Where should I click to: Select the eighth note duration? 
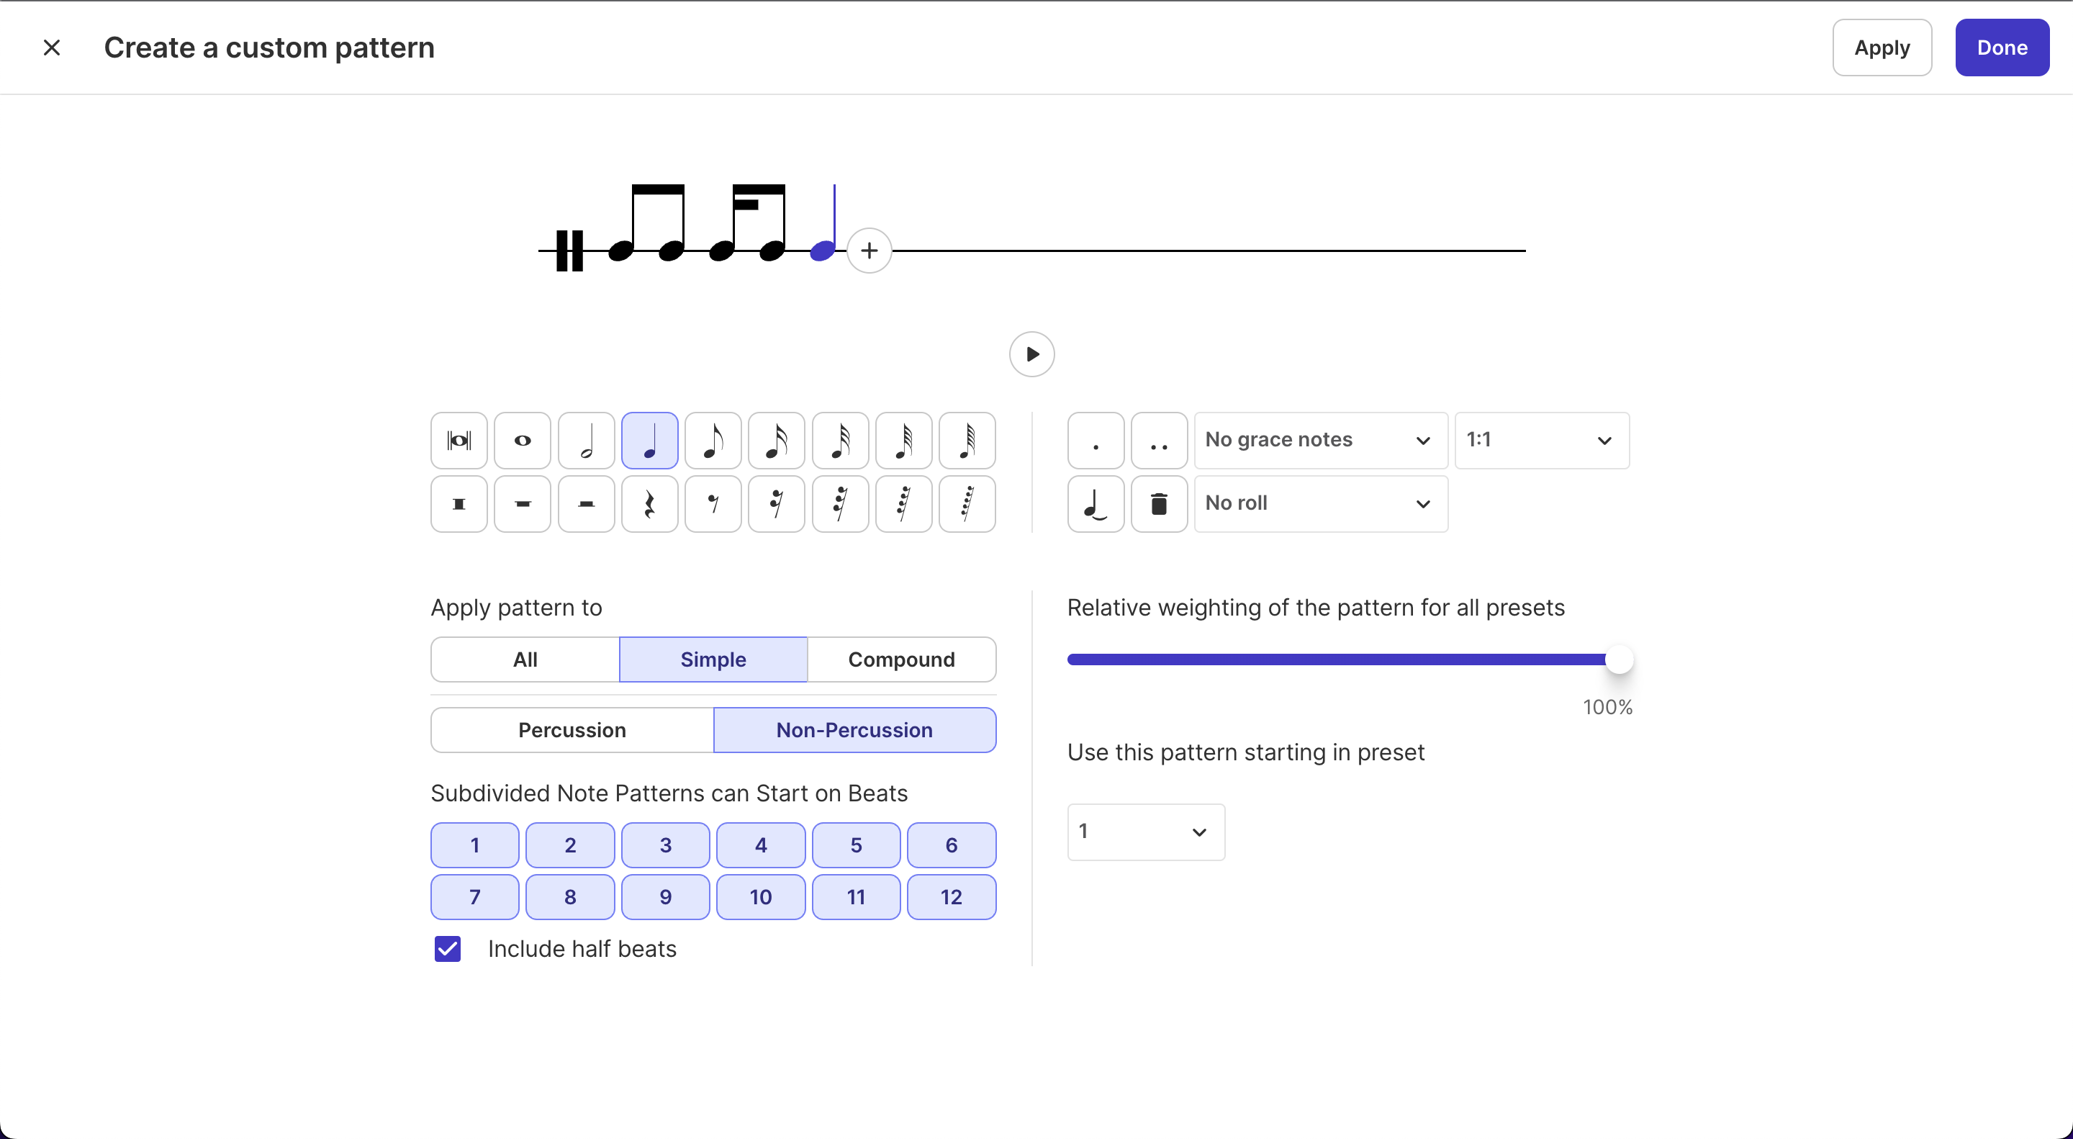click(713, 441)
